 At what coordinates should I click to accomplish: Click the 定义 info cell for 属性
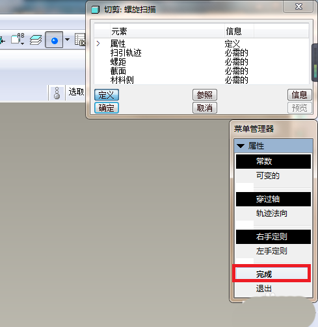pyautogui.click(x=232, y=43)
